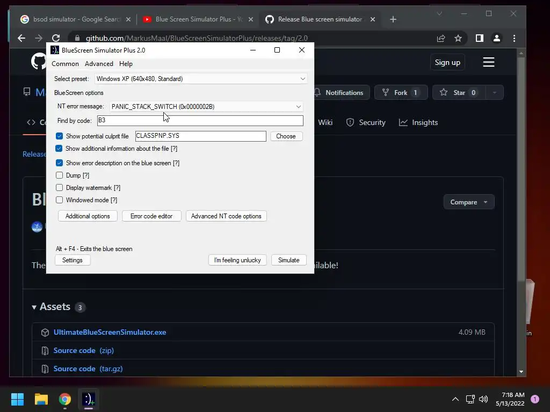Click Sign up on GitHub
The image size is (550, 412).
447,62
